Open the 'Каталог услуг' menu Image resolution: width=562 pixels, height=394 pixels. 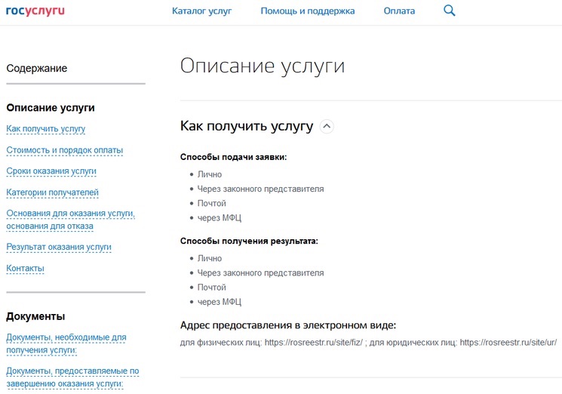click(x=201, y=11)
